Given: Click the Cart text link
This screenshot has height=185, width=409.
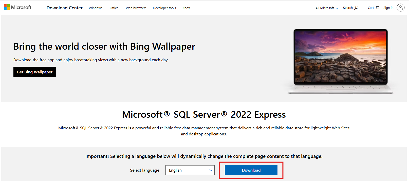Looking at the screenshot, I should pyautogui.click(x=371, y=8).
